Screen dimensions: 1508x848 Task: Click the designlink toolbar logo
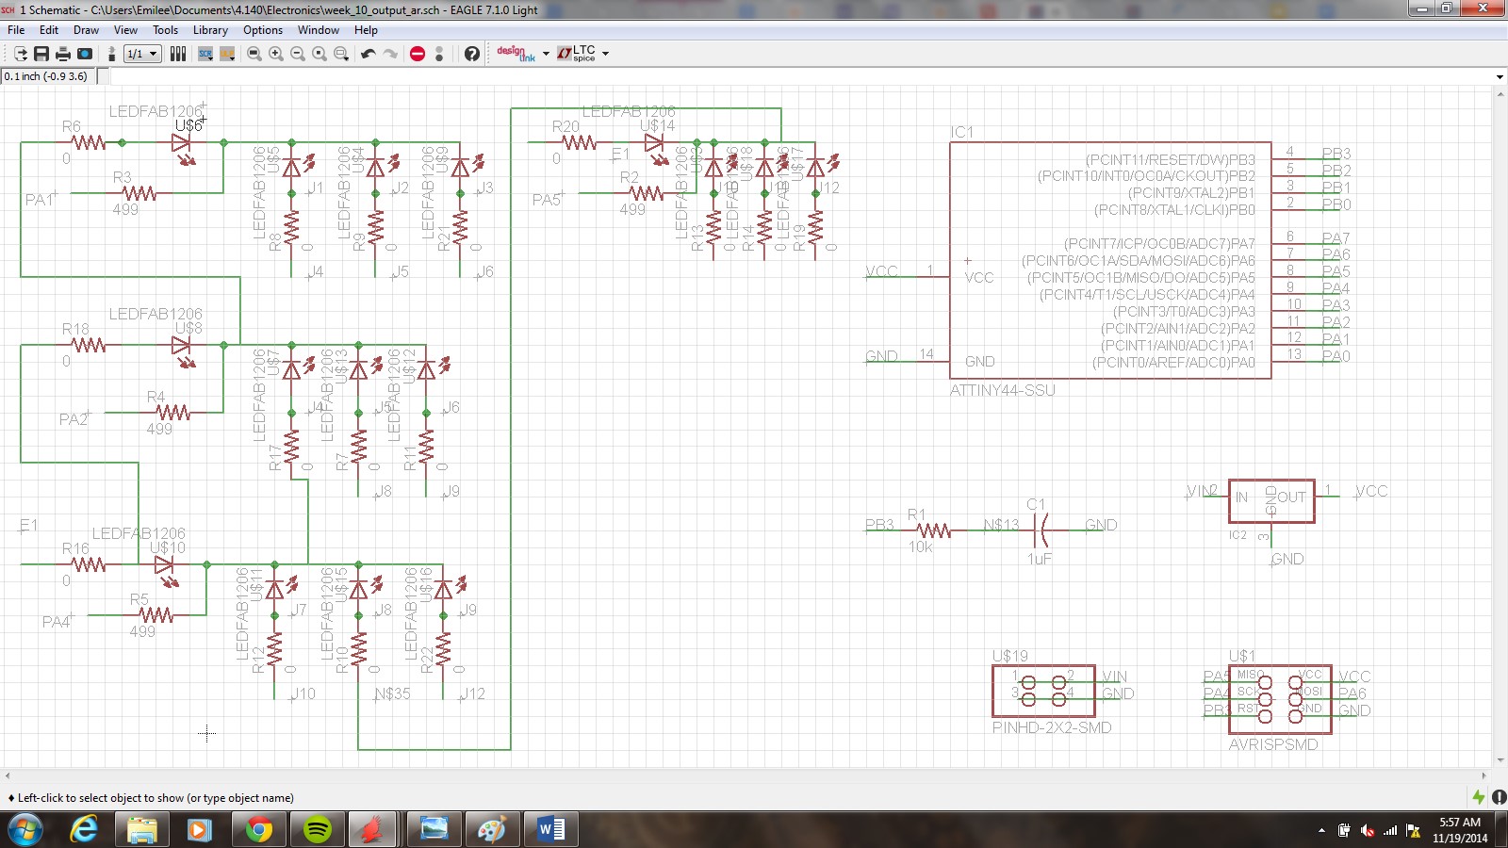click(x=516, y=54)
